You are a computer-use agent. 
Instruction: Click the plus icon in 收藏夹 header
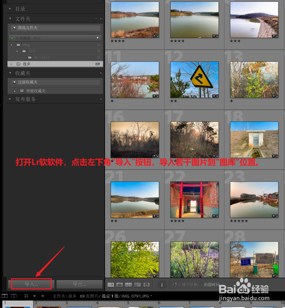coord(101,73)
